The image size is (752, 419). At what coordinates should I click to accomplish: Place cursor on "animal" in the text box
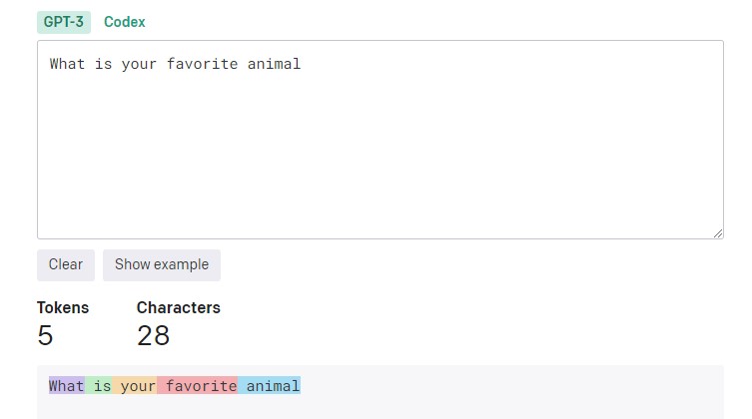(x=274, y=64)
